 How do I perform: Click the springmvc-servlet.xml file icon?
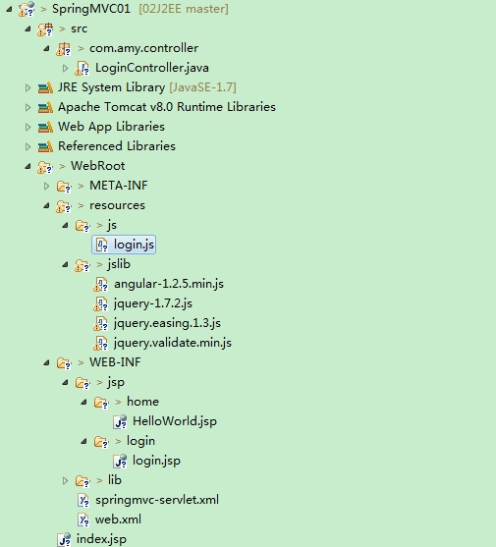[x=83, y=500]
